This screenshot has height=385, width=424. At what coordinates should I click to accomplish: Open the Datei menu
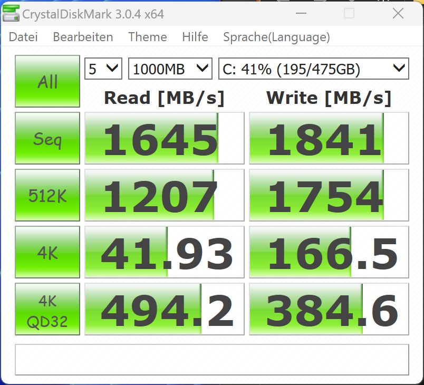(x=23, y=37)
